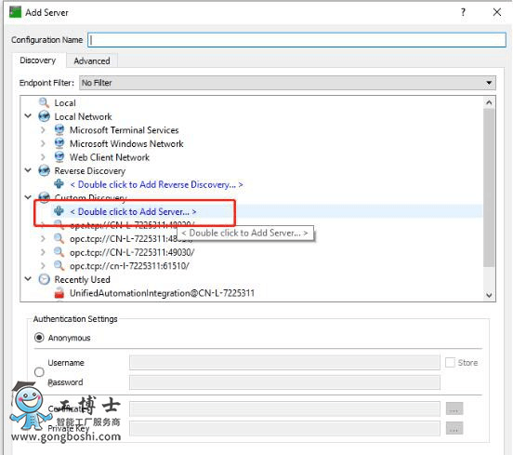
Task: Enable the Store checkbox
Action: [x=450, y=362]
